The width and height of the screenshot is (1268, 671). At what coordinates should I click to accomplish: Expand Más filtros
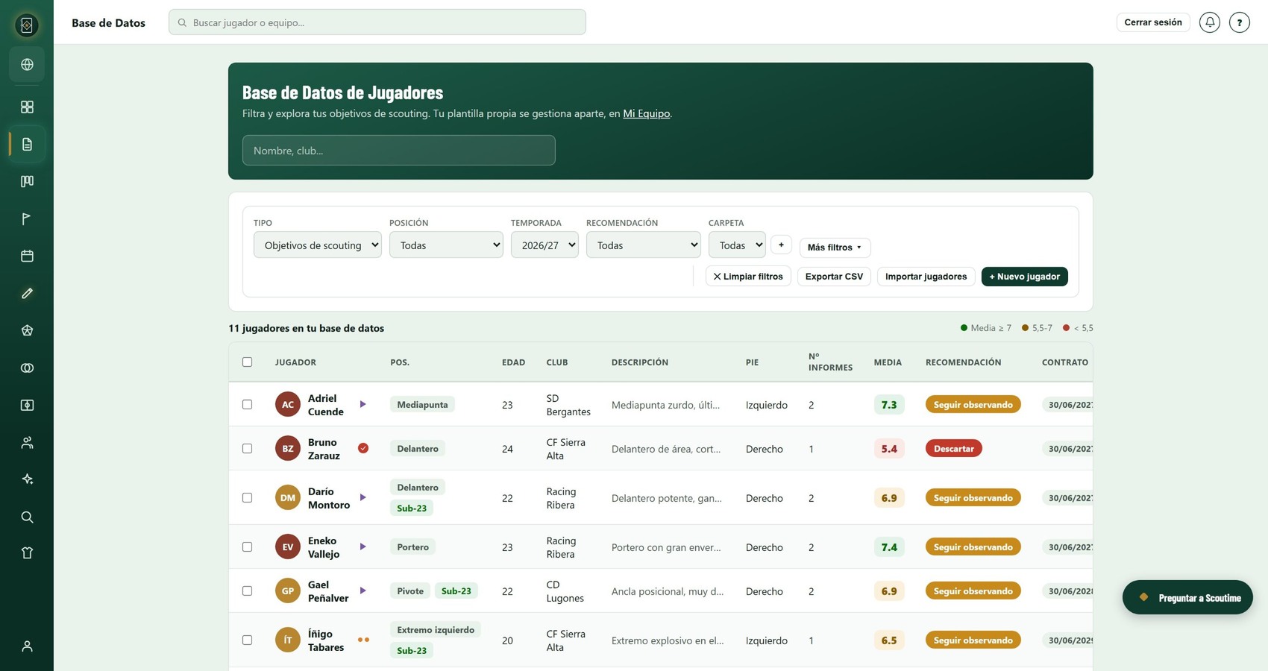[835, 248]
